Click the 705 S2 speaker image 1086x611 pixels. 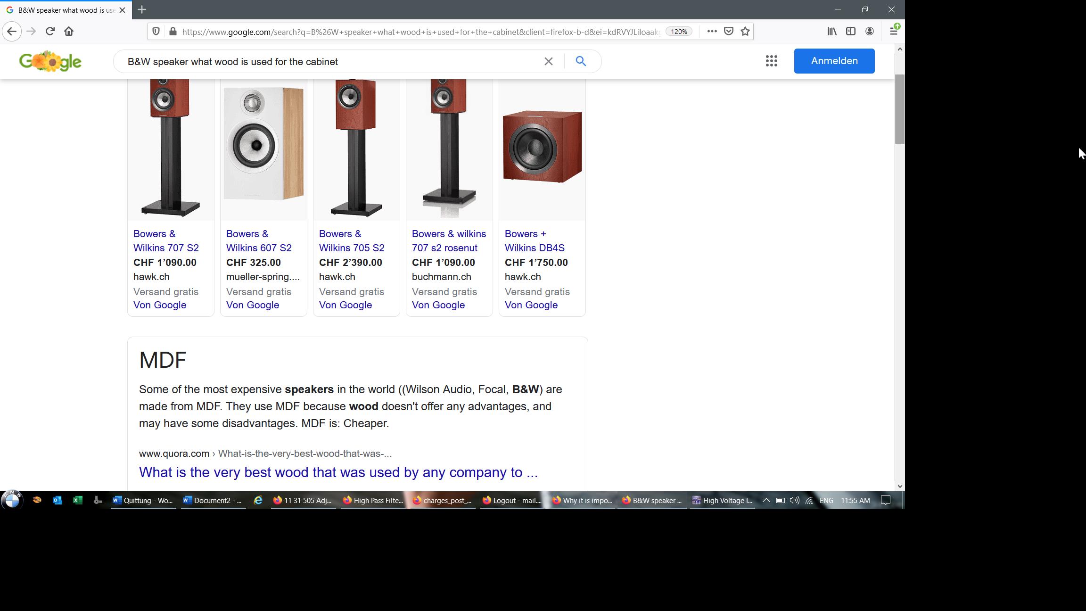click(356, 148)
